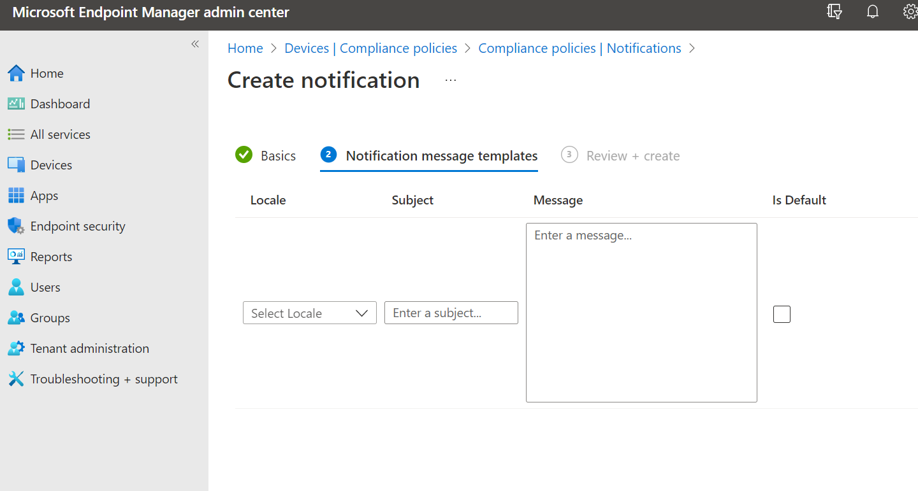Click the Enter a message text area

[x=641, y=312]
